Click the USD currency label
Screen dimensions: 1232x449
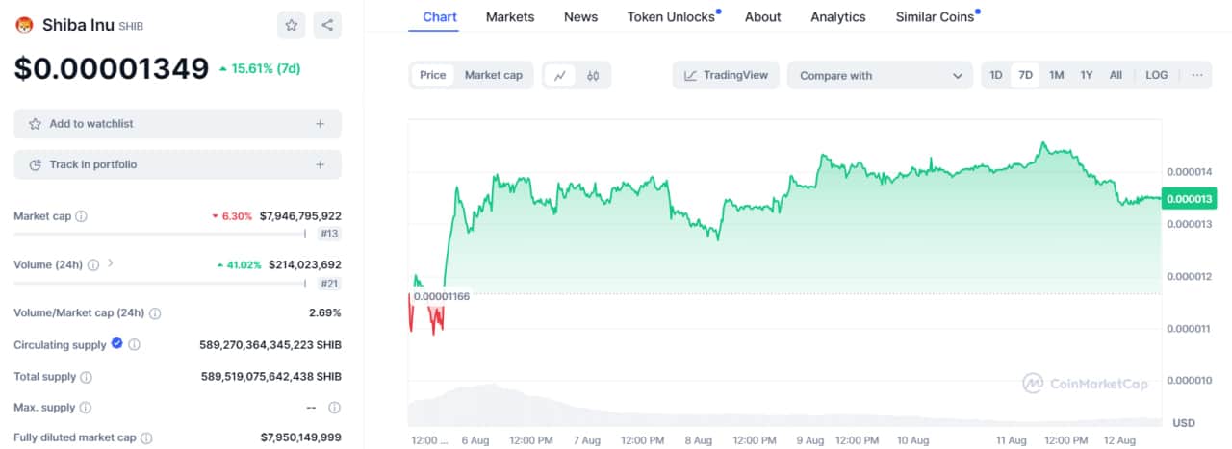click(1183, 423)
